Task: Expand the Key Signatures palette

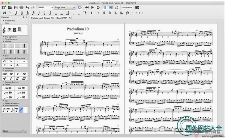Action: coord(3,37)
